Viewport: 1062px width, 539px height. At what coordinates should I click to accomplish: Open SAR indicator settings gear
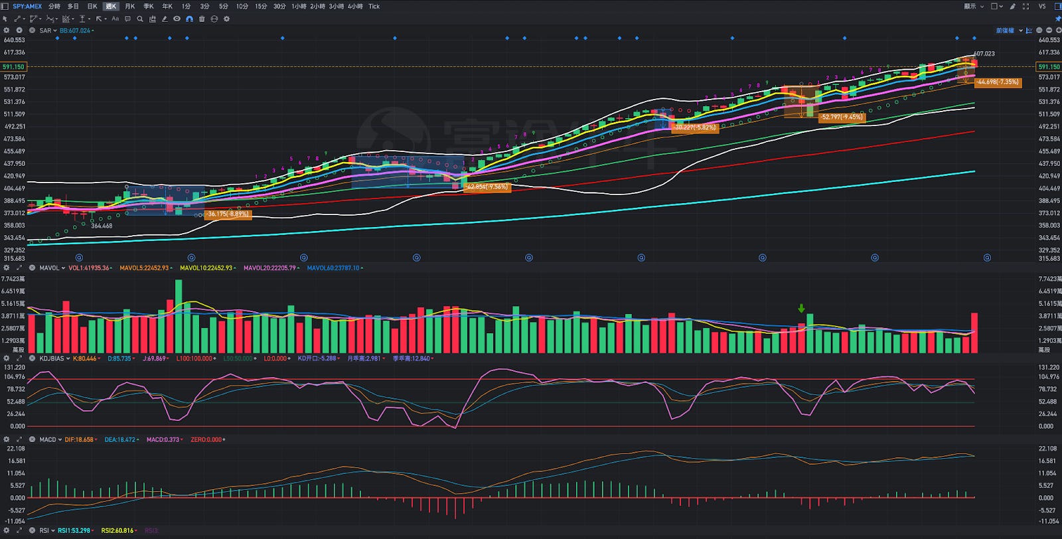click(x=7, y=31)
